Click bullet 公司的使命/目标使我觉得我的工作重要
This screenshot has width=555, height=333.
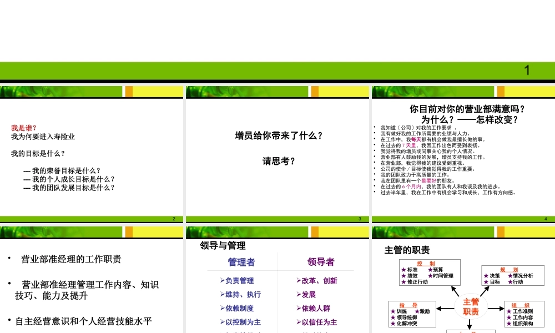point(427,169)
